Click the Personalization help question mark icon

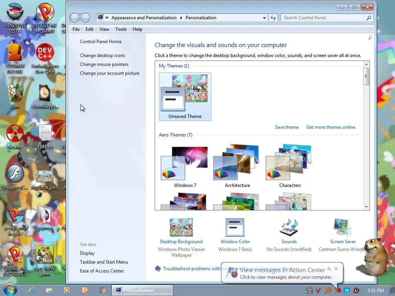point(370,37)
